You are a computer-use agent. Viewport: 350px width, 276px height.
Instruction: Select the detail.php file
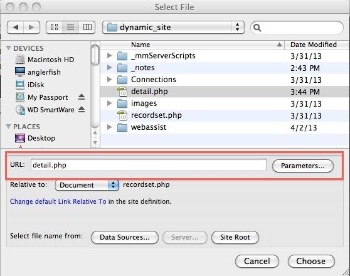225,92
